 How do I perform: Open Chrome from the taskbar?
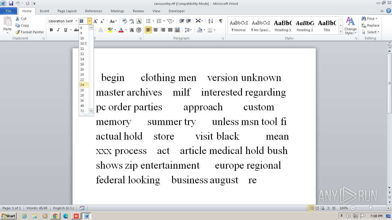pyautogui.click(x=55, y=216)
